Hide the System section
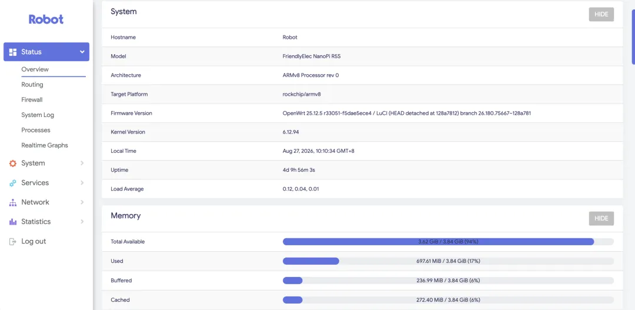Viewport: 635px width, 310px height. 601,14
